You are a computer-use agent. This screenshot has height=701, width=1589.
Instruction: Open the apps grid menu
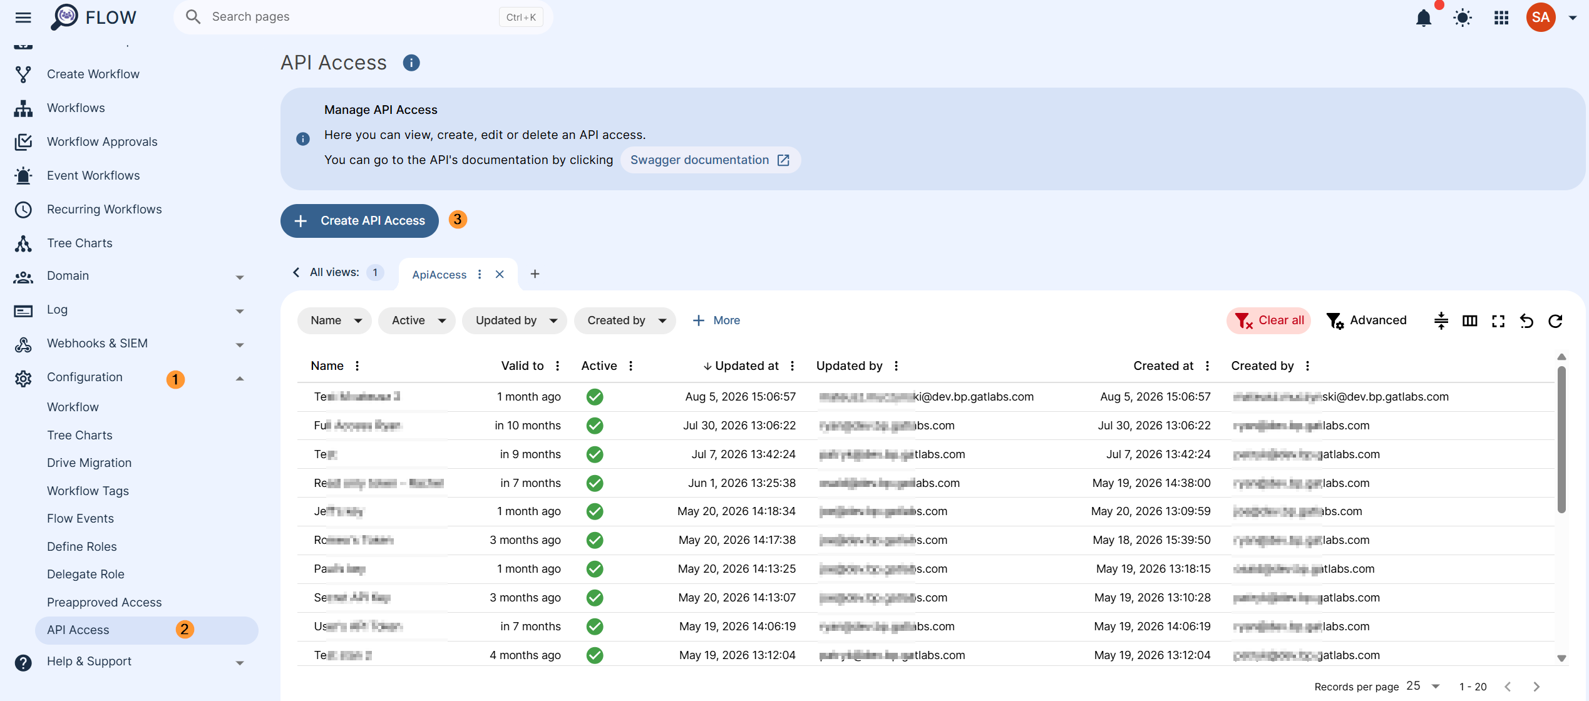(x=1501, y=18)
